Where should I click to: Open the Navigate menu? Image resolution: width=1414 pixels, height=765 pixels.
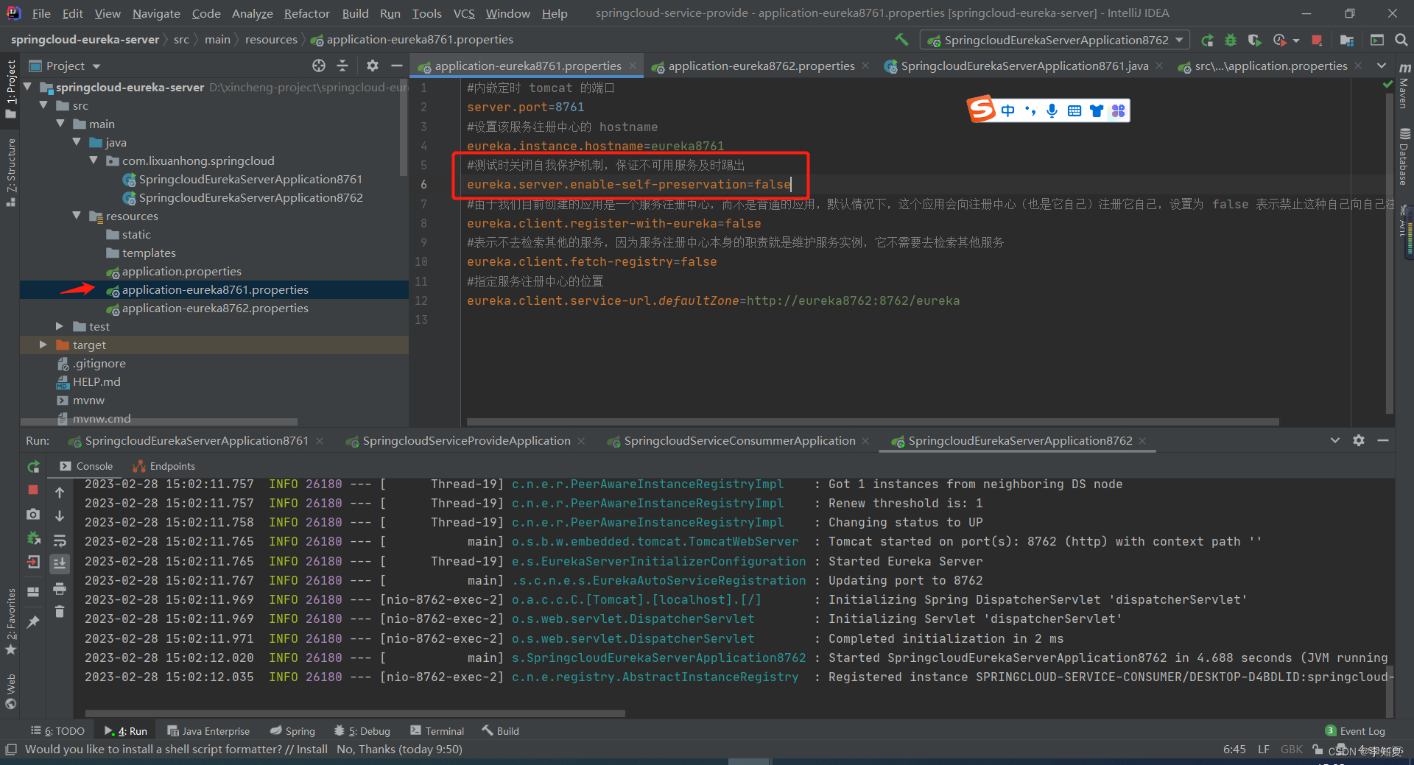click(156, 13)
